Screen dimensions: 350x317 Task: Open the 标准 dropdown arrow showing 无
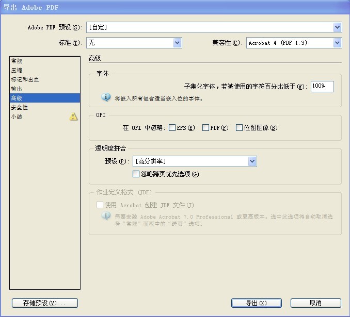(177, 43)
